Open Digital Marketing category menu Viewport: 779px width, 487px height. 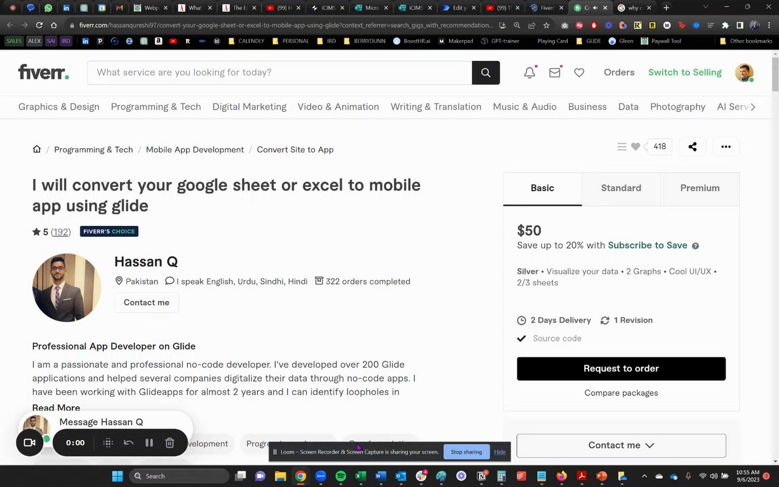pos(250,107)
